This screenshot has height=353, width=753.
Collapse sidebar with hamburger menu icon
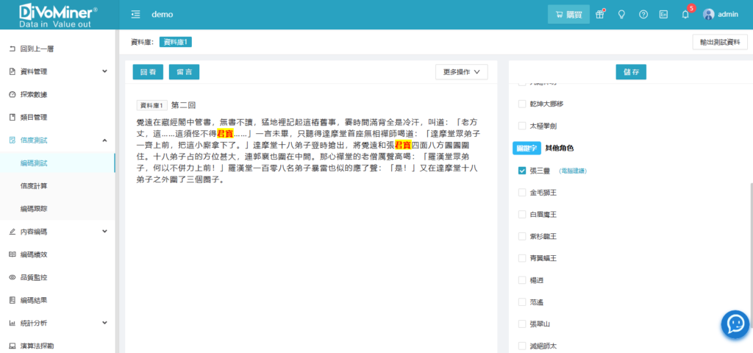coord(135,15)
